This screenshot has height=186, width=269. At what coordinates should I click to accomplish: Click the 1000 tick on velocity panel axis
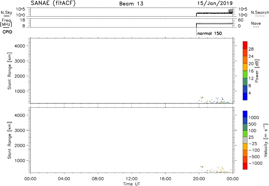[x=20, y=160]
